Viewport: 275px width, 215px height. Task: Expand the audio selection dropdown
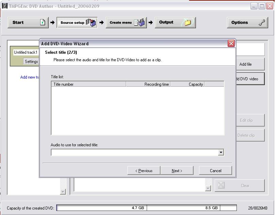(x=221, y=152)
